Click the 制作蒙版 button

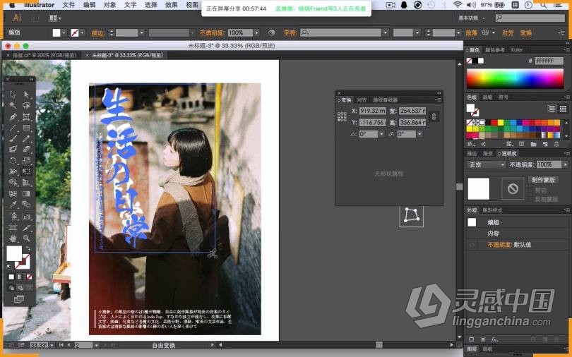543,180
